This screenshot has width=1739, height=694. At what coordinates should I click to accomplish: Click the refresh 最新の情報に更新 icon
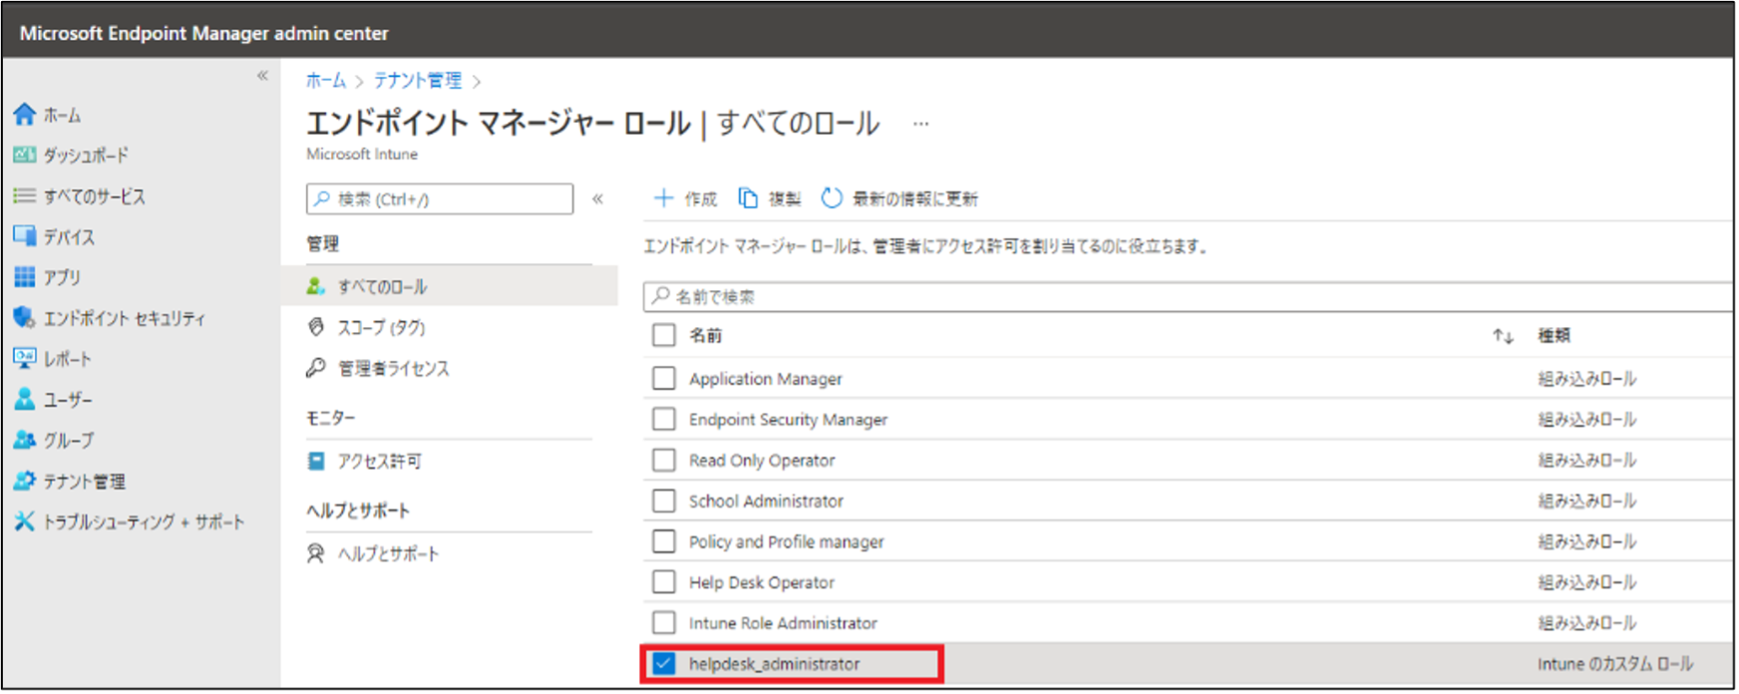(x=832, y=198)
